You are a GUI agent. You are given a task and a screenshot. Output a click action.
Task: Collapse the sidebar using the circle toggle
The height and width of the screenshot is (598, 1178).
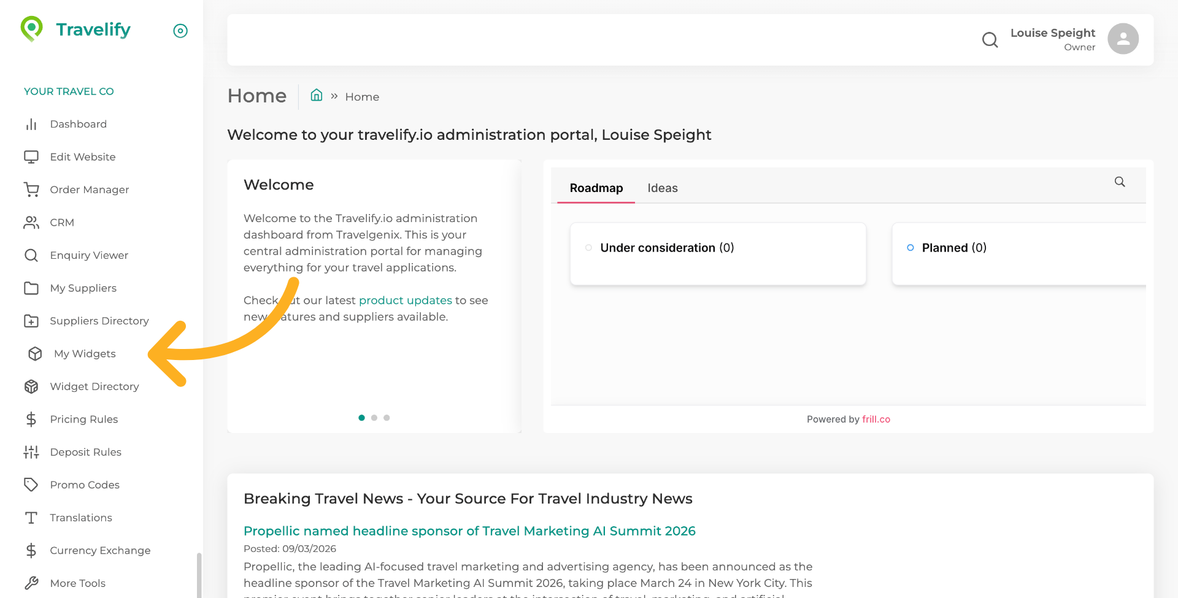click(x=180, y=31)
